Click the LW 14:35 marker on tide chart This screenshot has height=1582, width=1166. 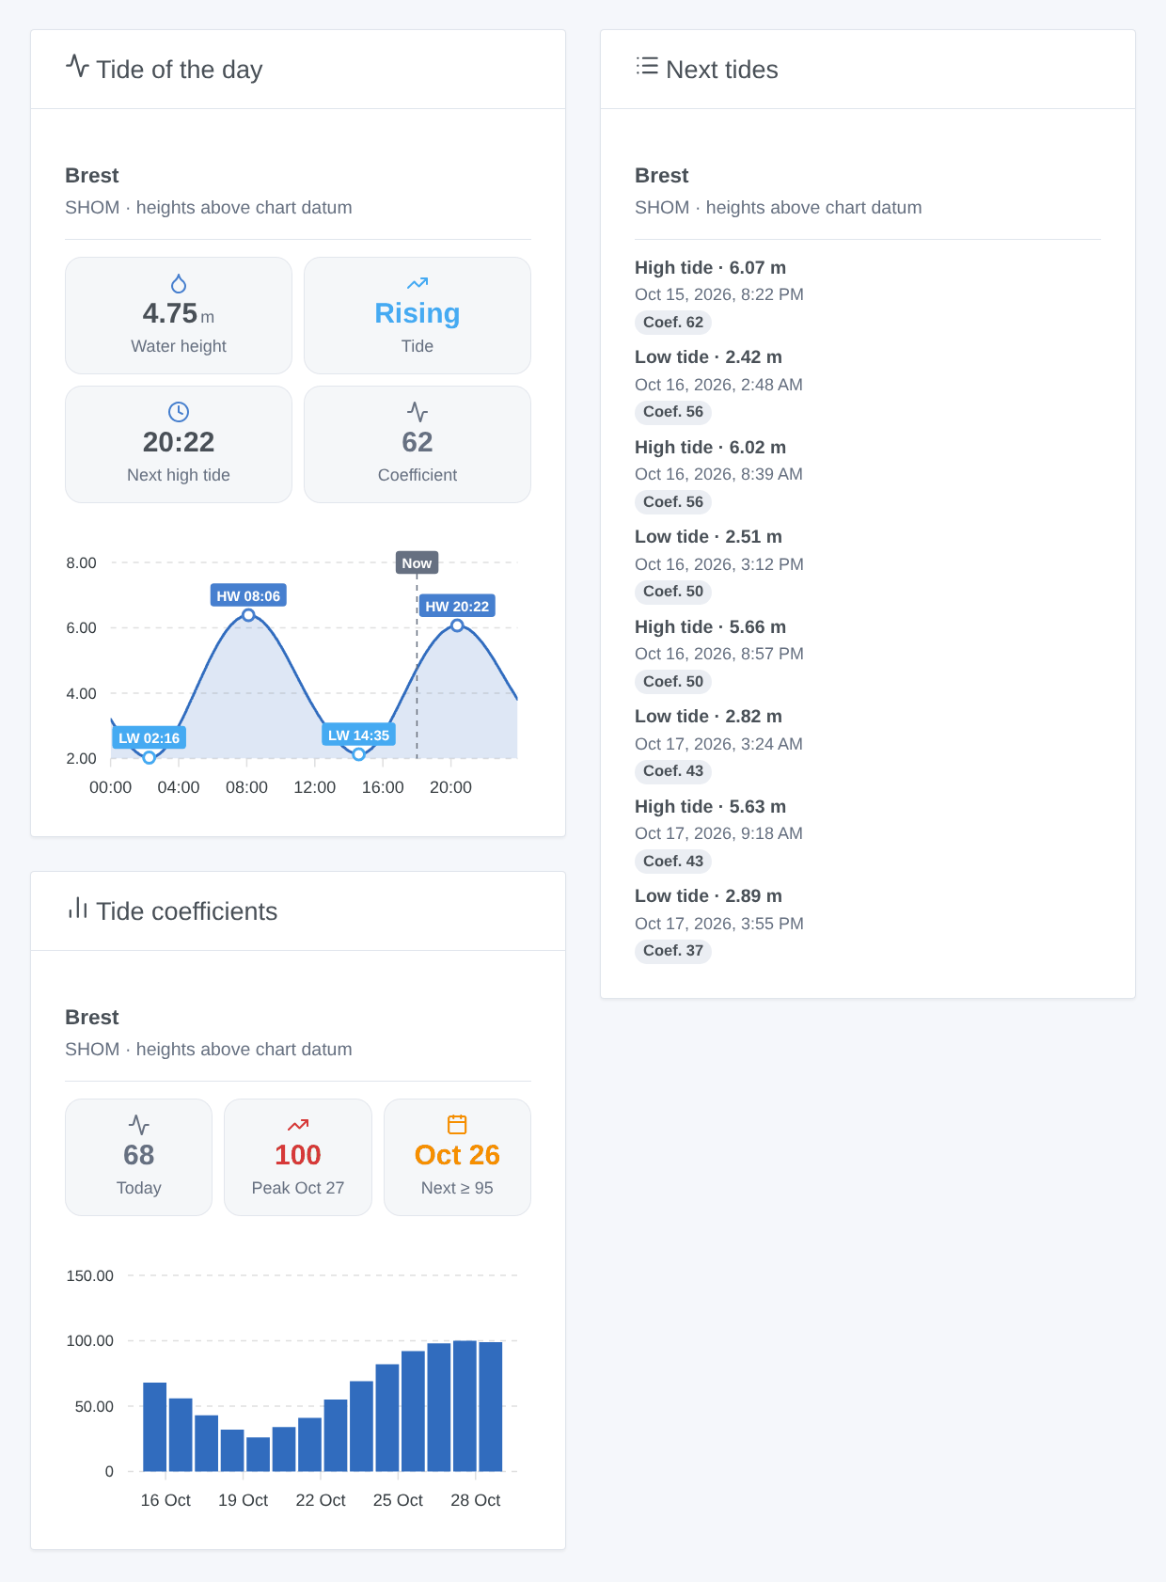click(358, 735)
